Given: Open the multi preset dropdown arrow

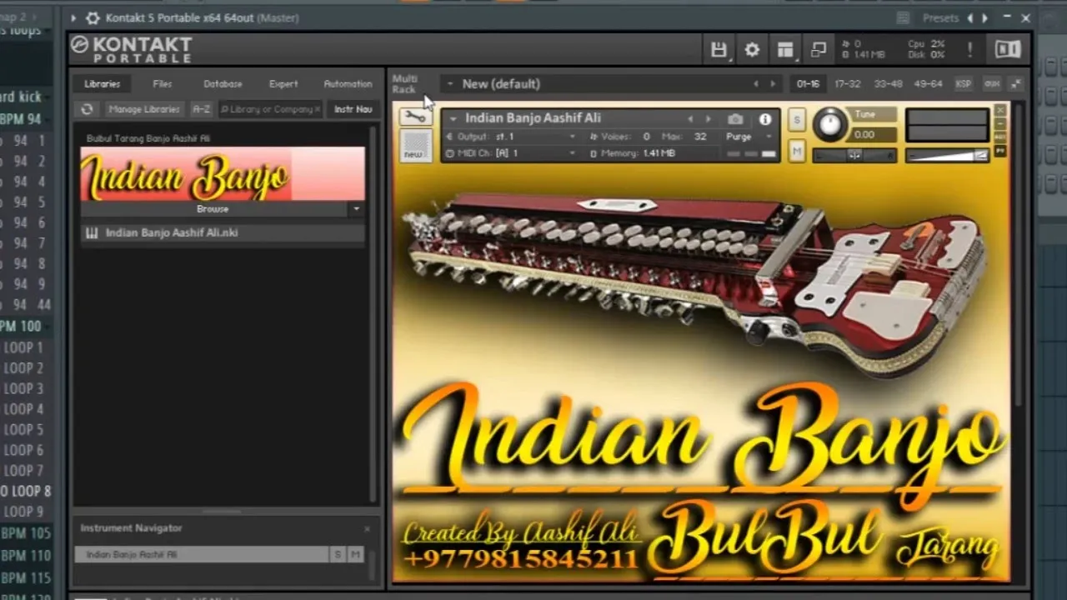Looking at the screenshot, I should 449,84.
